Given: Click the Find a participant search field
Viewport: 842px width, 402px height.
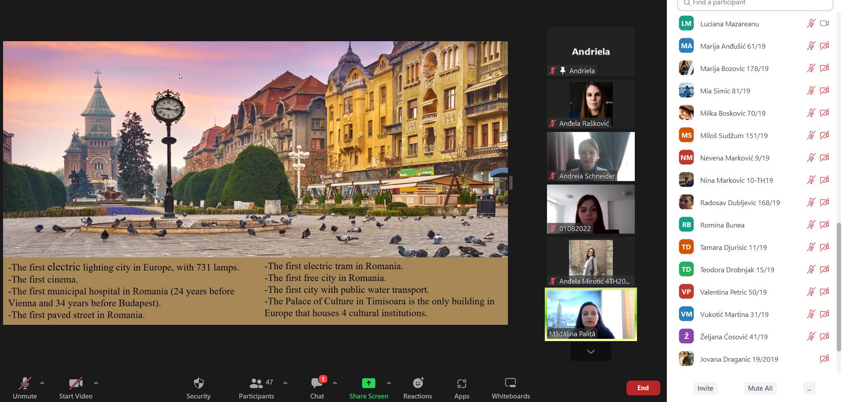Looking at the screenshot, I should pos(755,4).
